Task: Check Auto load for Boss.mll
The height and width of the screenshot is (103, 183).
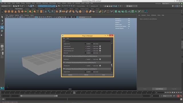Action: (x=92, y=53)
